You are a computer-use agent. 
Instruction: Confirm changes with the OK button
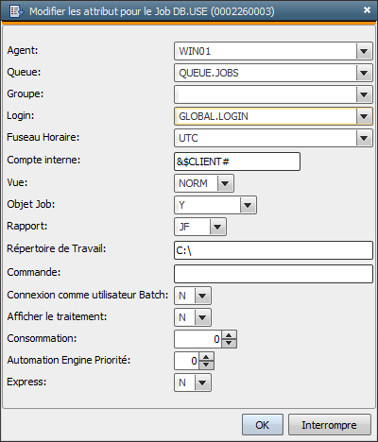point(263,425)
